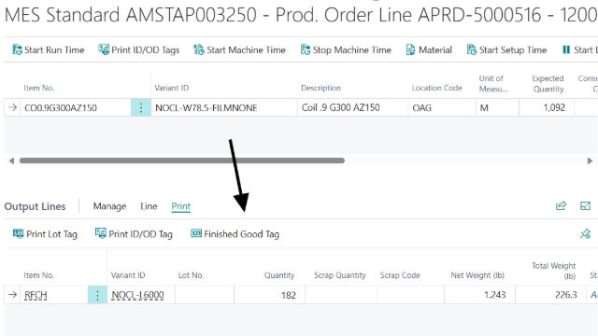Select the RFCH row arrow
This screenshot has width=598, height=336.
tap(12, 295)
